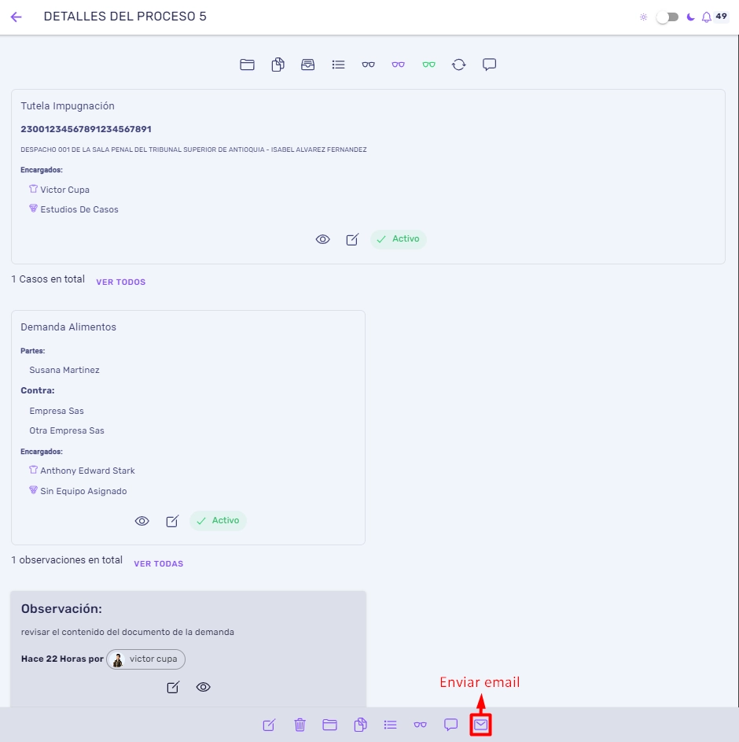
Task: Click party Susana Martinez
Action: (64, 370)
